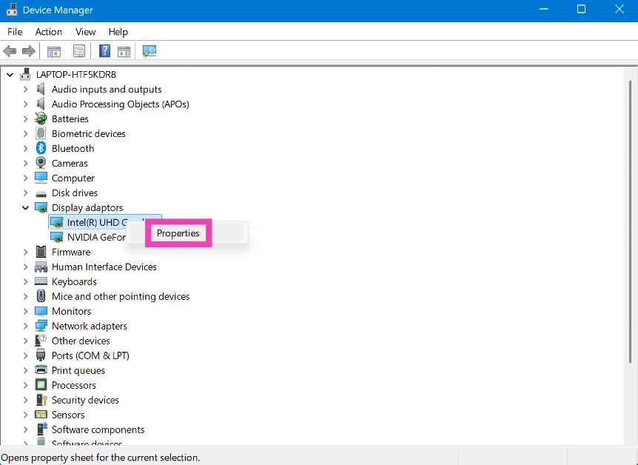Expand the Network adapters category

(x=25, y=326)
